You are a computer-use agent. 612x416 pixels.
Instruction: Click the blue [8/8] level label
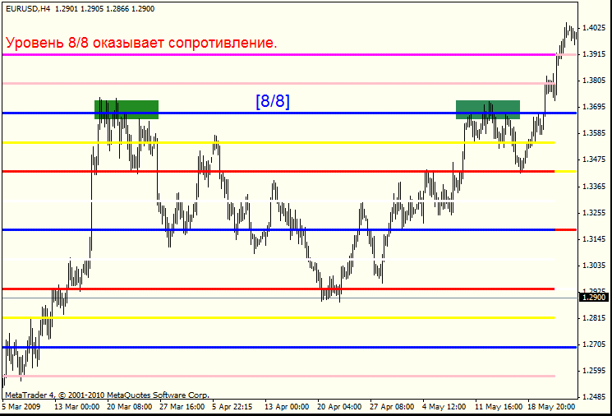(x=273, y=101)
